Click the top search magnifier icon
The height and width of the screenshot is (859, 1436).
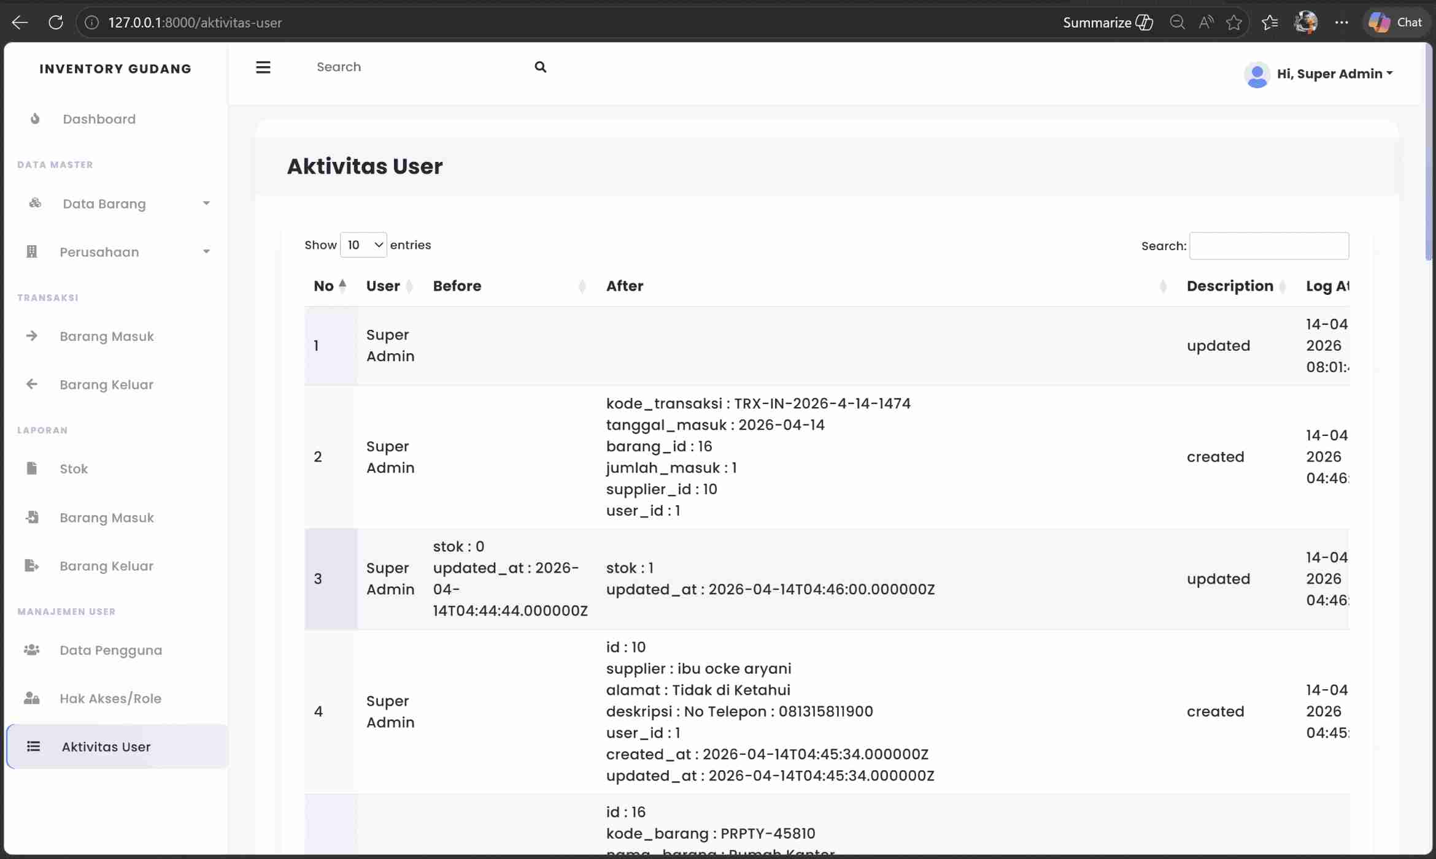540,67
